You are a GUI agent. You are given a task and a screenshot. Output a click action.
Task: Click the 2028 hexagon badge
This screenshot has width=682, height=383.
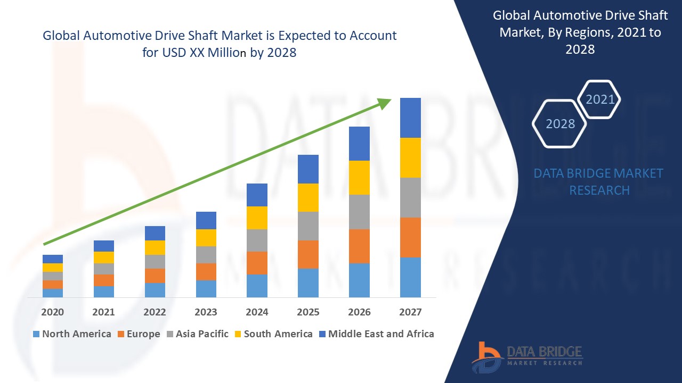(559, 124)
